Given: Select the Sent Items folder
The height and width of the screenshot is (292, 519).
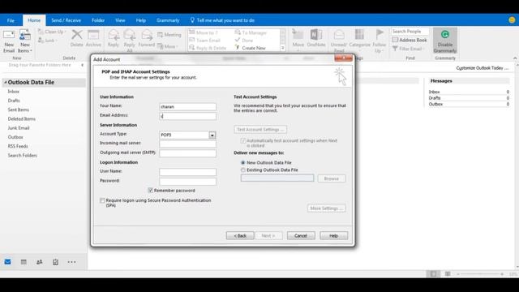Looking at the screenshot, I should (x=19, y=109).
